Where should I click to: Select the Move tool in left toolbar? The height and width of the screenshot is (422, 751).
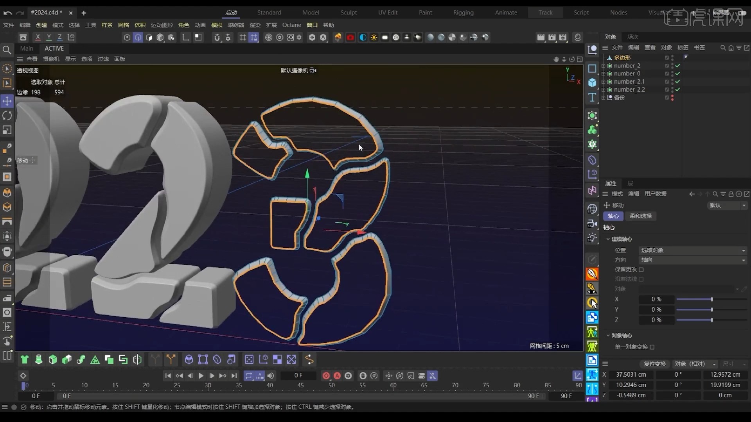[x=7, y=101]
